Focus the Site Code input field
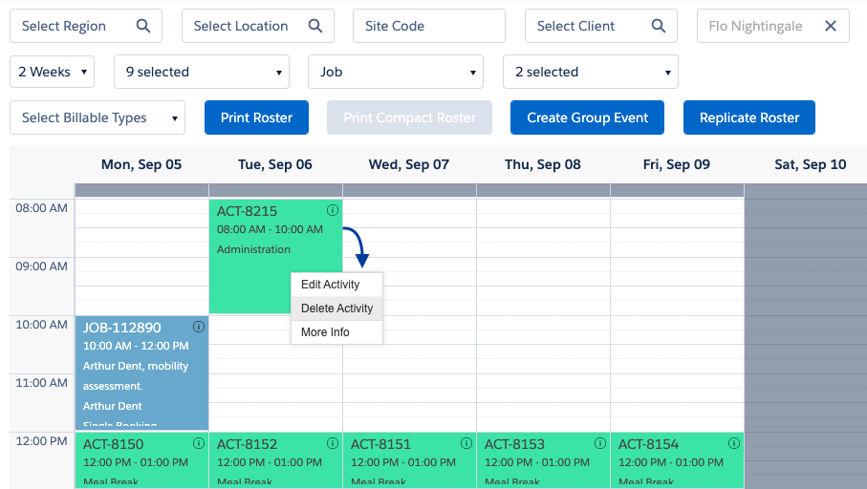 click(429, 26)
